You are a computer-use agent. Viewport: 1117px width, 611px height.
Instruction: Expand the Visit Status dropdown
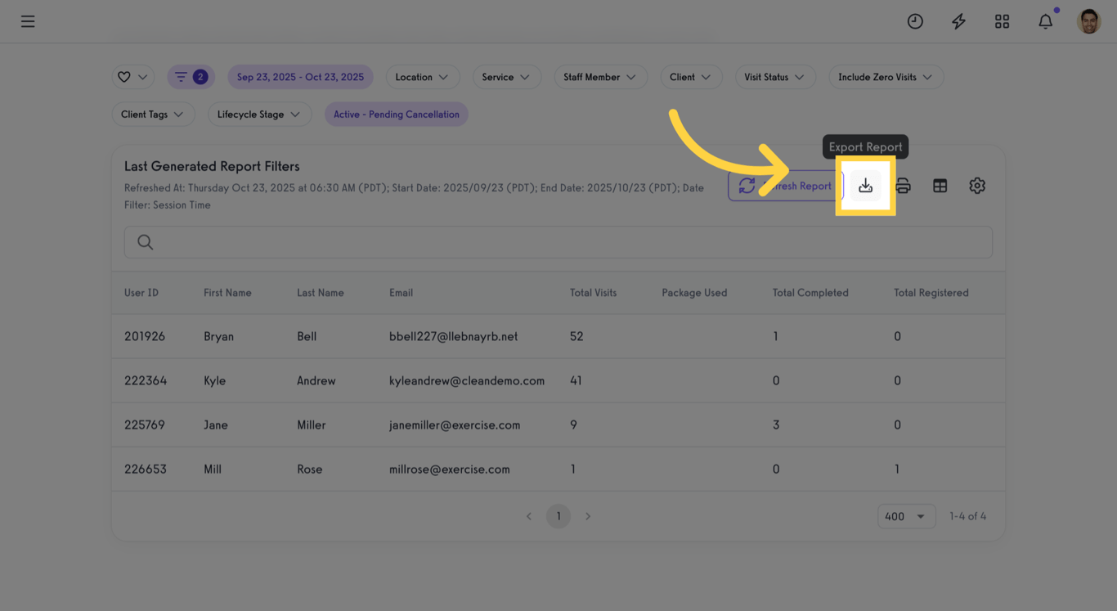(x=775, y=76)
